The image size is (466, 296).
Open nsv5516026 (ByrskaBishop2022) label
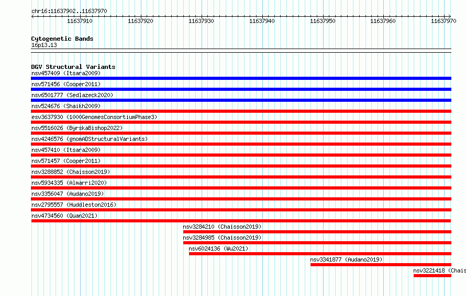point(77,128)
